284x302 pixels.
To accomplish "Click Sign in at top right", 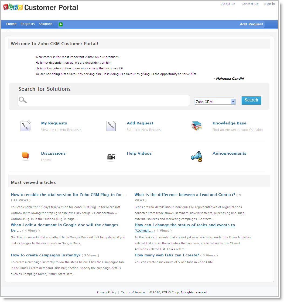I will click(x=269, y=4).
